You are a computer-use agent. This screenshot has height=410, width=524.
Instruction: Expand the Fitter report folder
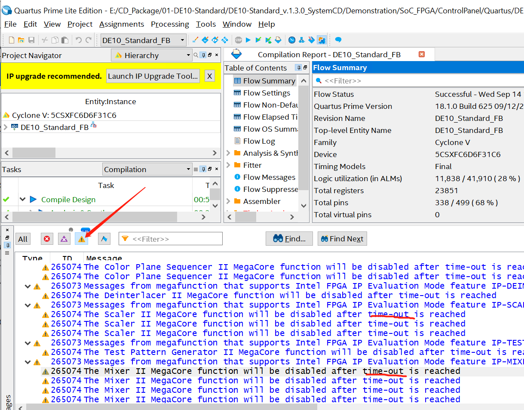click(228, 165)
